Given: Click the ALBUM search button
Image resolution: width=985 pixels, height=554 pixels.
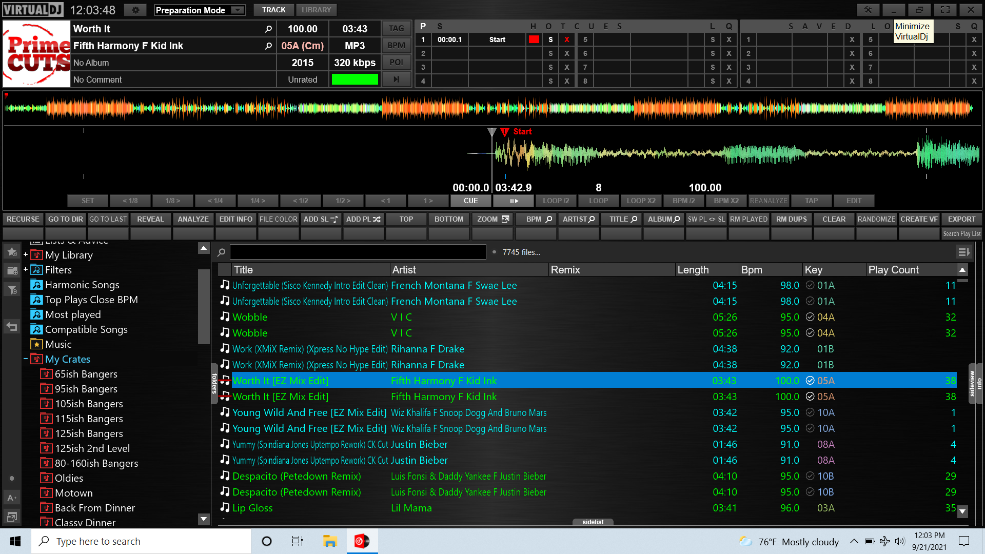Looking at the screenshot, I should click(664, 219).
